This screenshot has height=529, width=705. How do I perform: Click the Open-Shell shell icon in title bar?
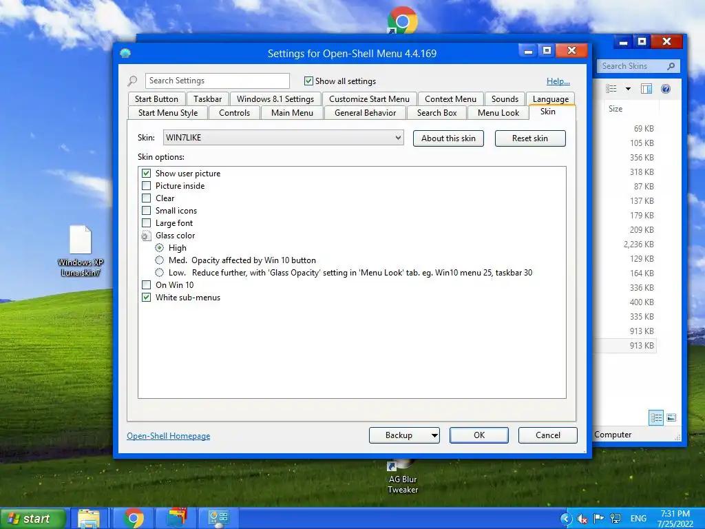click(x=125, y=54)
